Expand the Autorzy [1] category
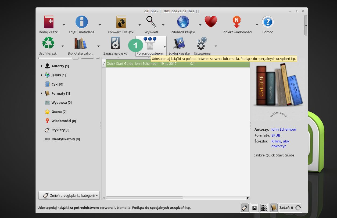 click(41, 66)
